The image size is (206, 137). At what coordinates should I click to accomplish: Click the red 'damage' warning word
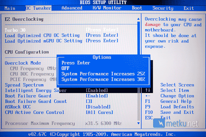(153, 25)
